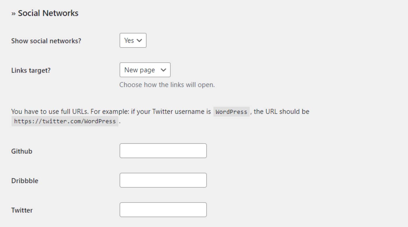This screenshot has width=408, height=227.
Task: Focus the Twitter URL input field
Action: (x=163, y=210)
